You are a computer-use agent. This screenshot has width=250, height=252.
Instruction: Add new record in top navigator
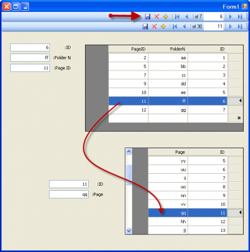click(166, 16)
